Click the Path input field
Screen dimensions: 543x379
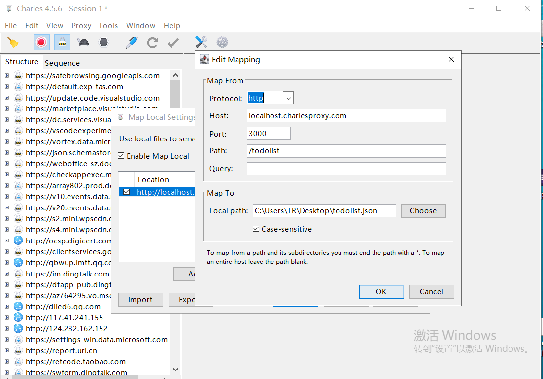click(346, 151)
